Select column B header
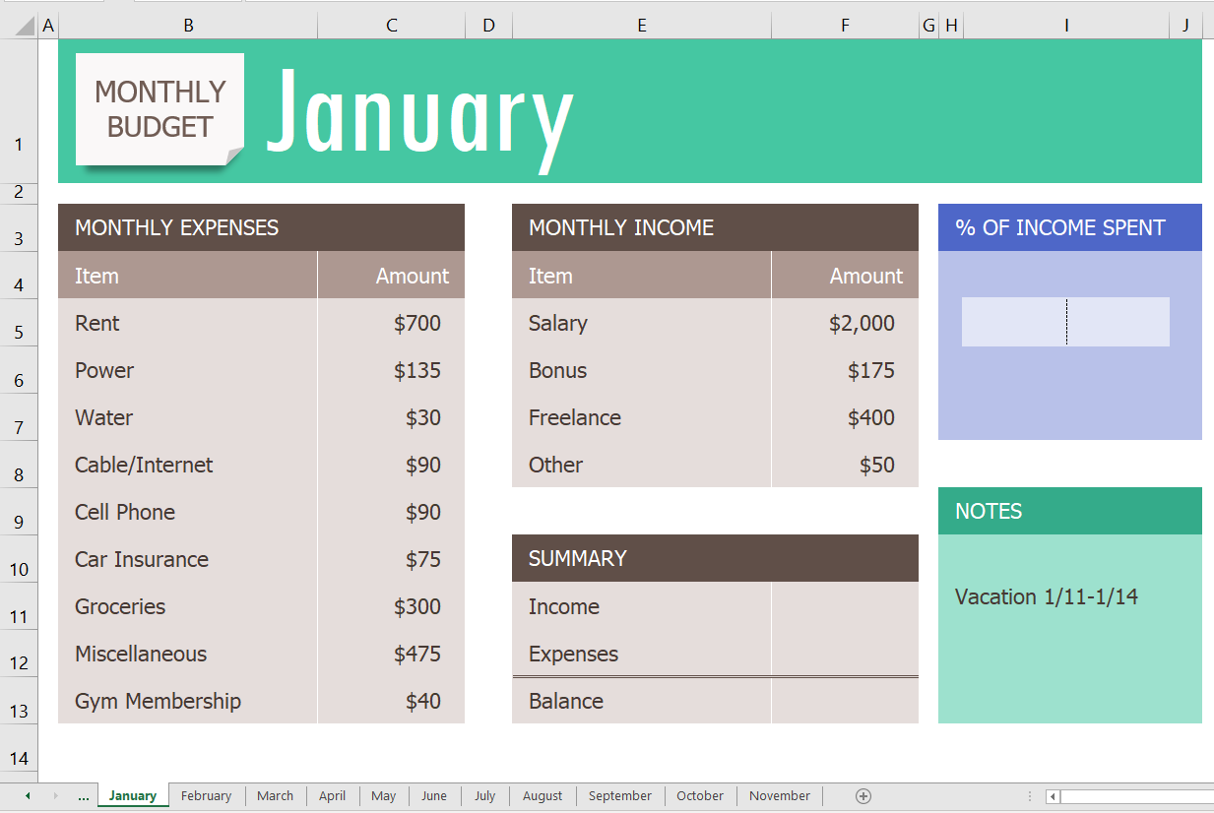Image resolution: width=1214 pixels, height=813 pixels. [x=188, y=26]
